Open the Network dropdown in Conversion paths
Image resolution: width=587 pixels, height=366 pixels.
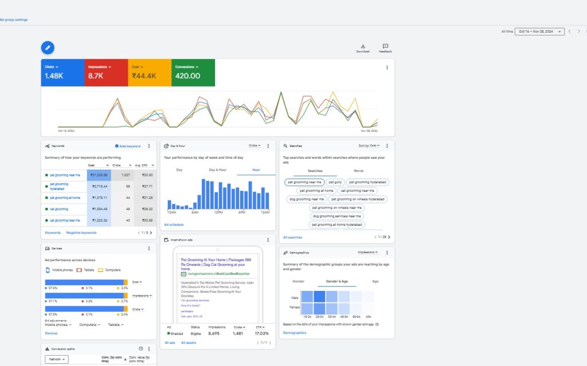pyautogui.click(x=56, y=359)
